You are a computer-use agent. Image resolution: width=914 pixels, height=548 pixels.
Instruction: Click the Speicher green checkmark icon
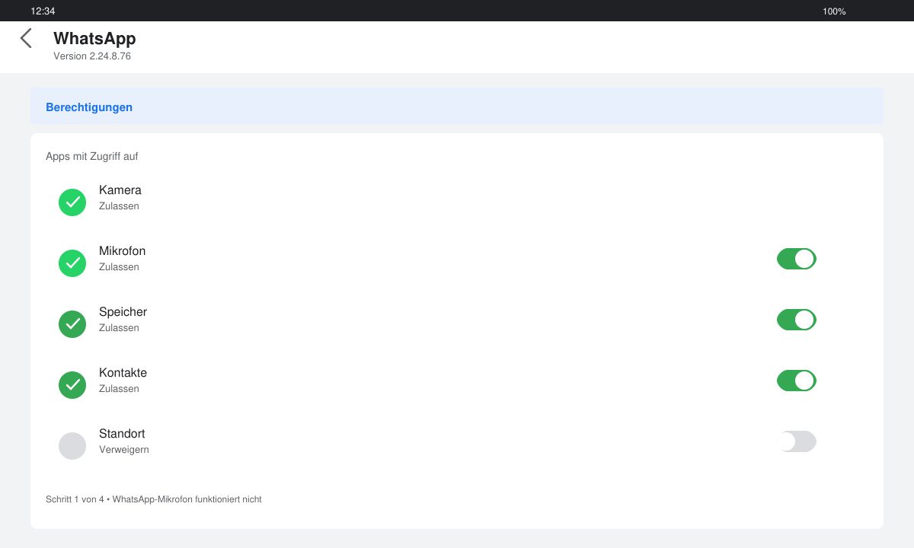click(72, 324)
